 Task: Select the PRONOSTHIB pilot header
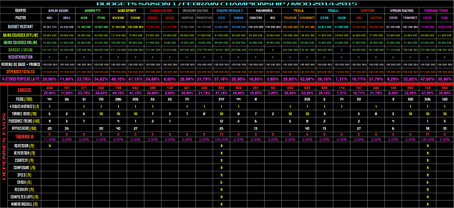click(x=204, y=18)
